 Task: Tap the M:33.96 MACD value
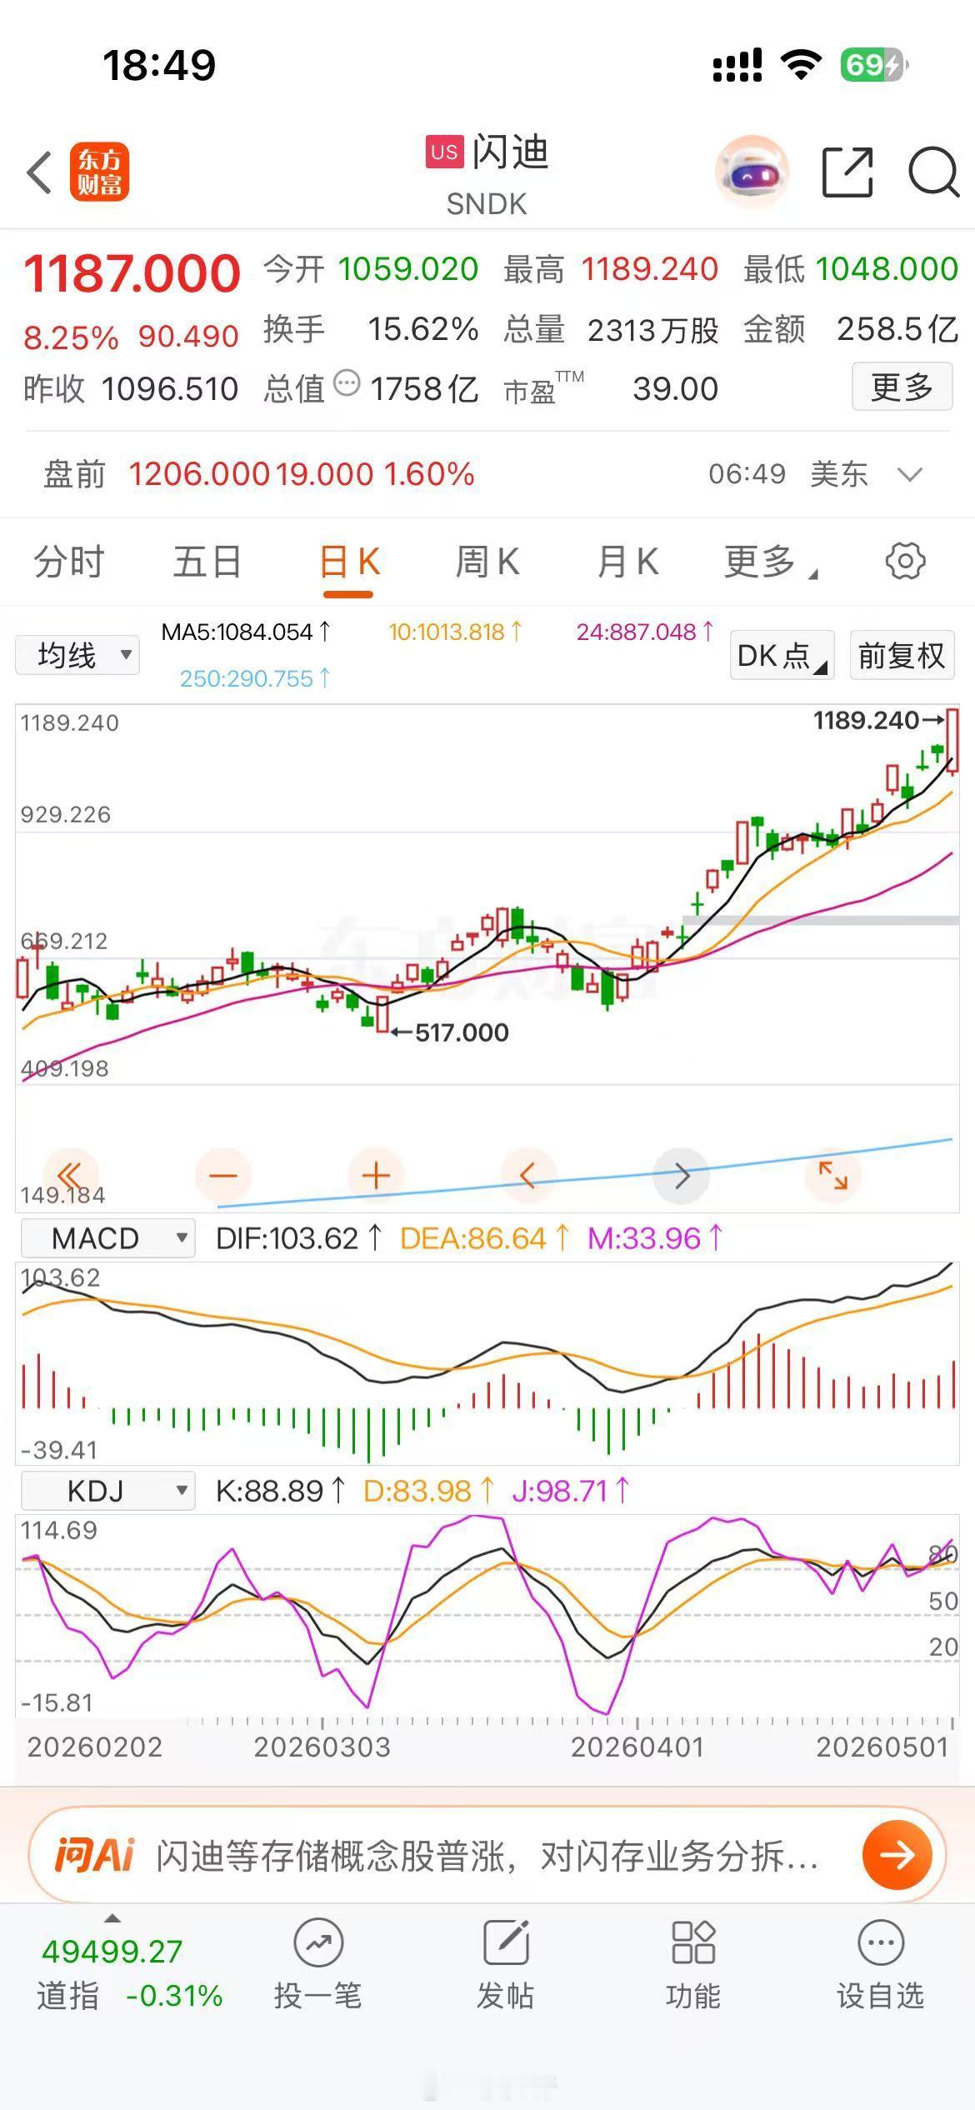click(655, 1238)
